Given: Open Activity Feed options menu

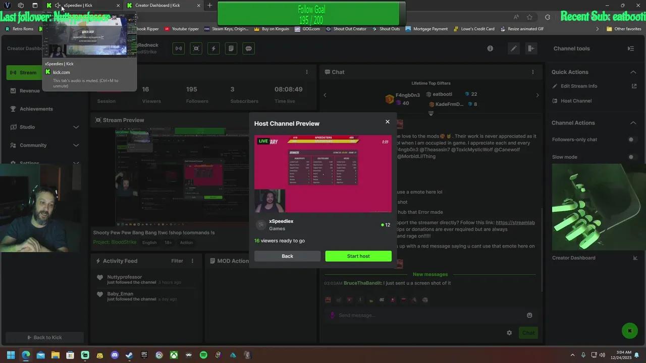Looking at the screenshot, I should [x=192, y=261].
